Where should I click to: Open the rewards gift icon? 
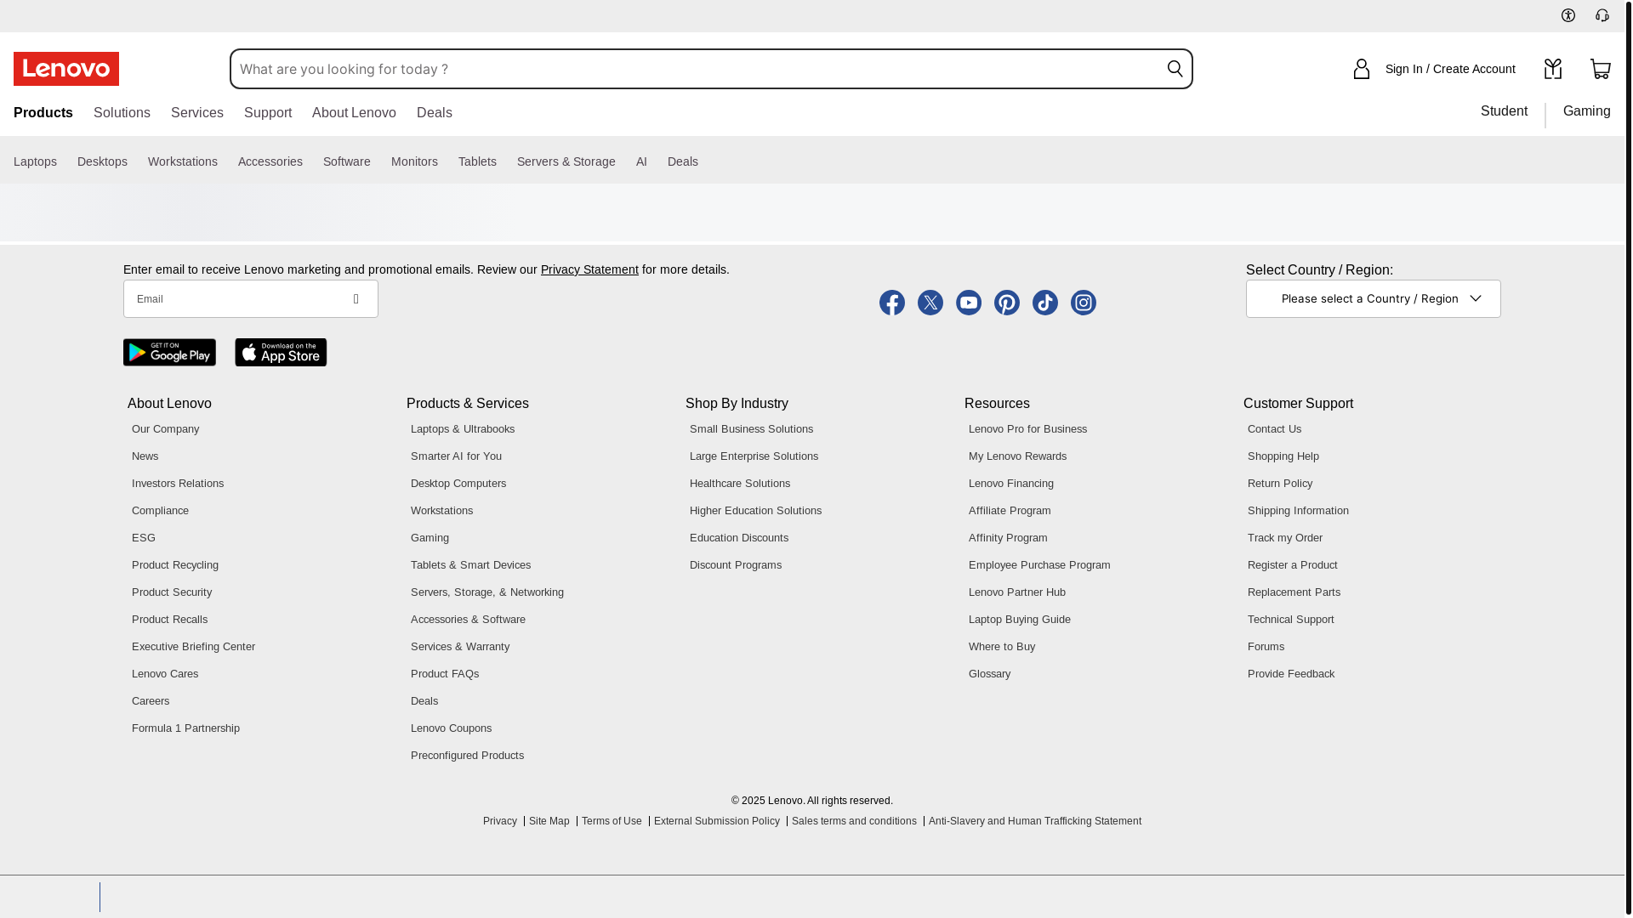coord(1553,69)
